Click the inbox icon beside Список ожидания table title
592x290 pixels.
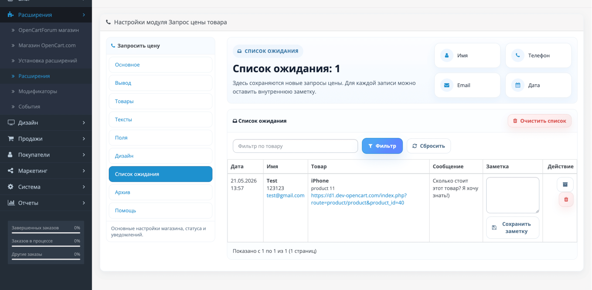[235, 121]
